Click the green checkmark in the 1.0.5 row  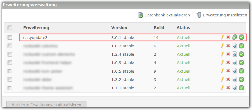tap(241, 71)
